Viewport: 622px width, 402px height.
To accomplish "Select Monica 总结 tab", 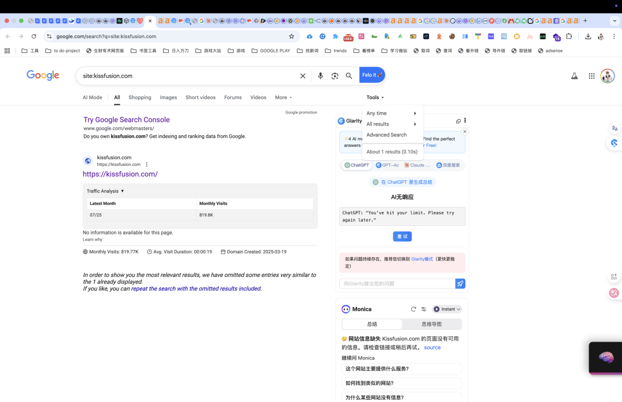I will 371,324.
